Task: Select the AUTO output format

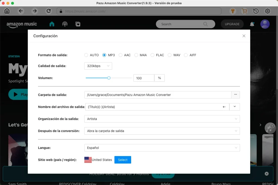Action: 86,55
